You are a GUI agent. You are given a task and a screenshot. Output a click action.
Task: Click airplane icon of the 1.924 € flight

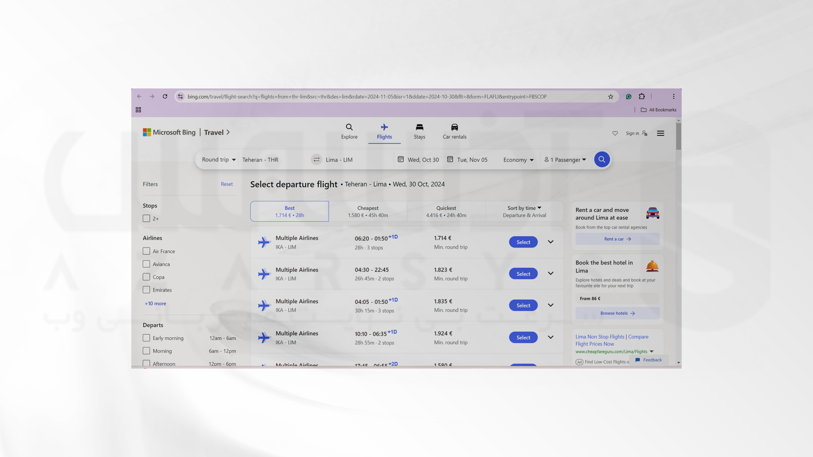click(x=264, y=338)
